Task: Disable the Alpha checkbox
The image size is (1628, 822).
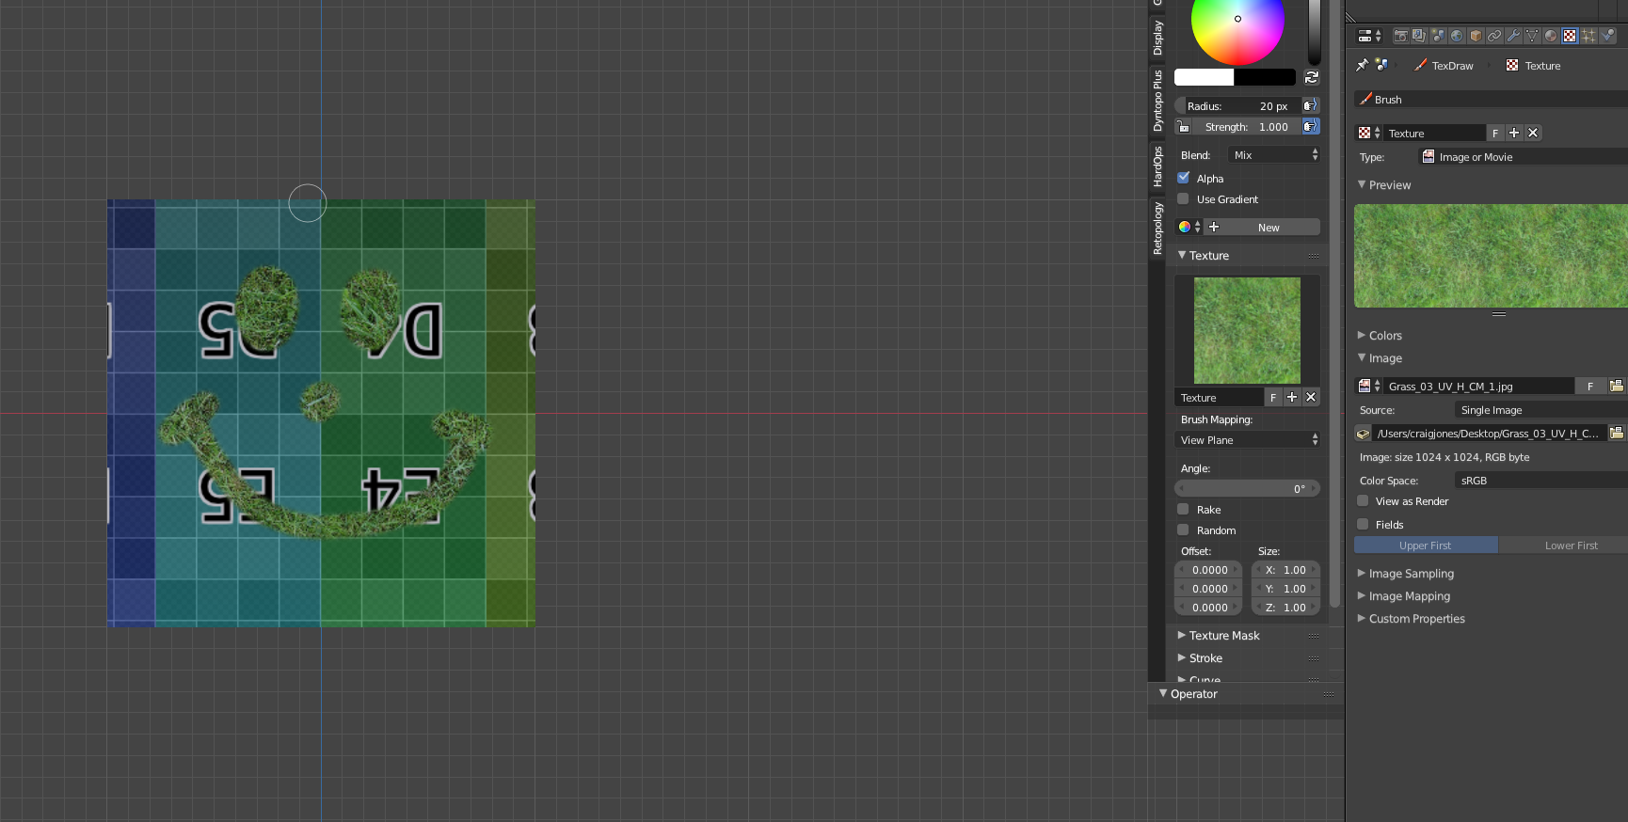Action: pos(1184,178)
